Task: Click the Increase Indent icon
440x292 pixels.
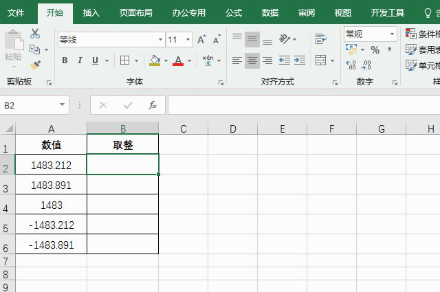Action: [x=300, y=60]
